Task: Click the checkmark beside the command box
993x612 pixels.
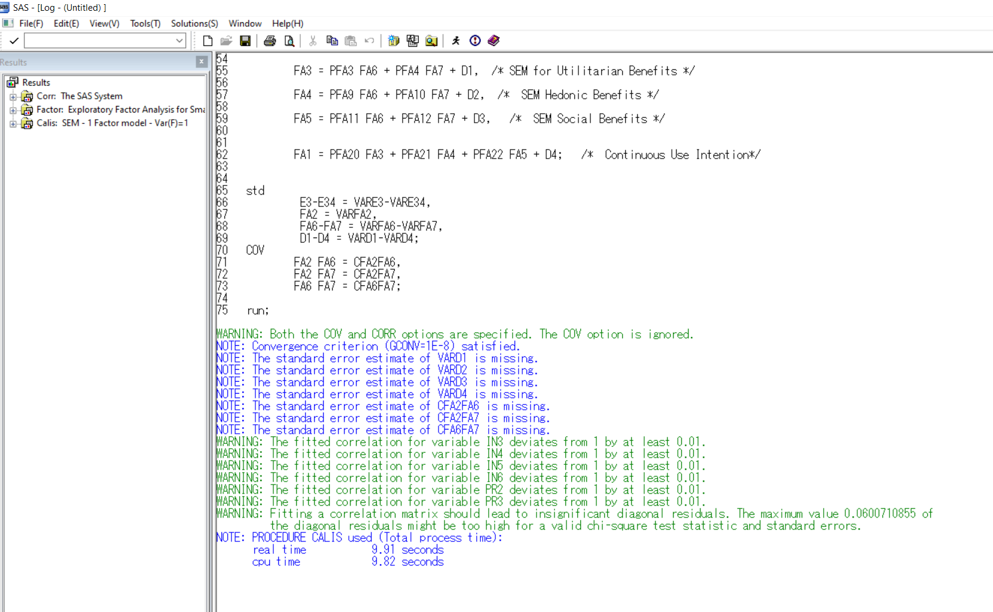Action: click(14, 41)
